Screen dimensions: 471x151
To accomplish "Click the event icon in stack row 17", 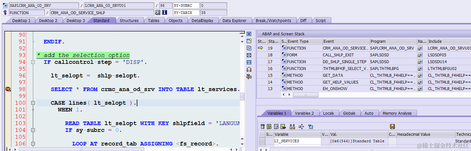I will pos(284,62).
